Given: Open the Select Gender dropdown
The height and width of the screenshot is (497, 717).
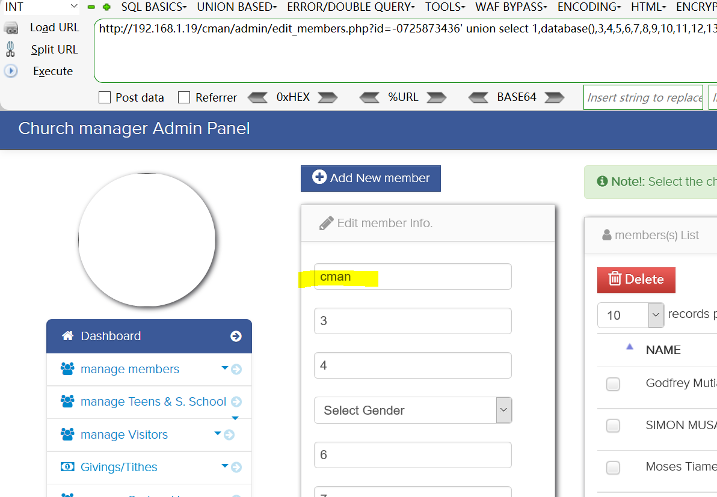Looking at the screenshot, I should (413, 410).
